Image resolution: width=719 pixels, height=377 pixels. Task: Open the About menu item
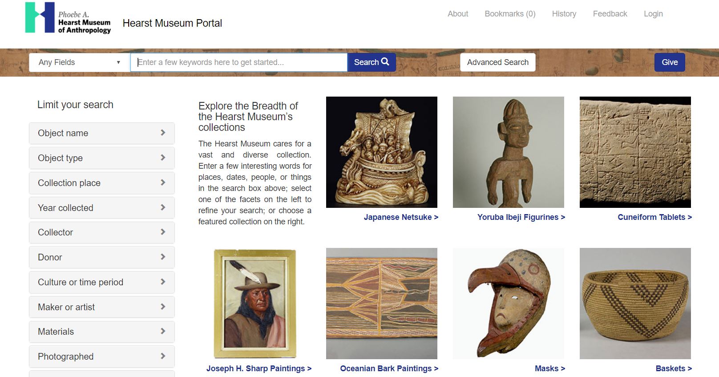(x=458, y=14)
